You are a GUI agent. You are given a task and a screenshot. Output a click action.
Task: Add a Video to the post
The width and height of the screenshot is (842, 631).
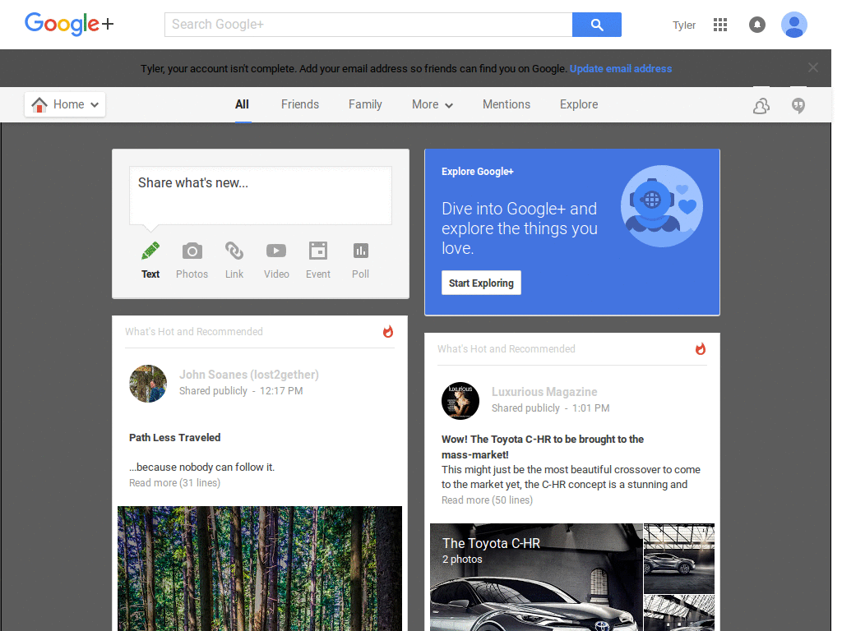(276, 251)
